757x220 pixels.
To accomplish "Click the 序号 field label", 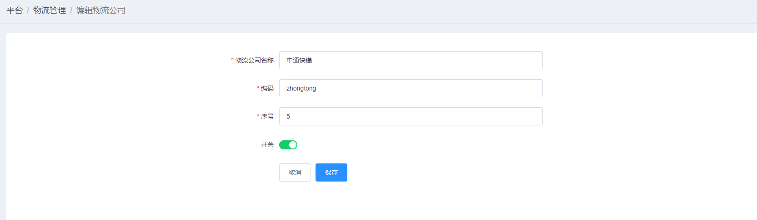I will tap(267, 116).
